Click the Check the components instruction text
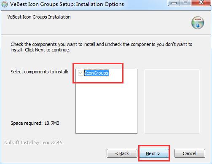 (102, 44)
